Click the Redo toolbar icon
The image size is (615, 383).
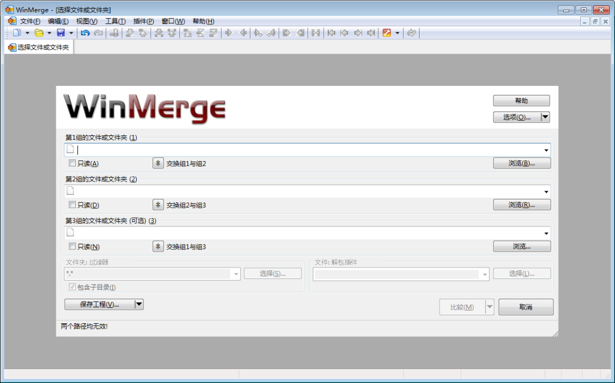point(97,32)
